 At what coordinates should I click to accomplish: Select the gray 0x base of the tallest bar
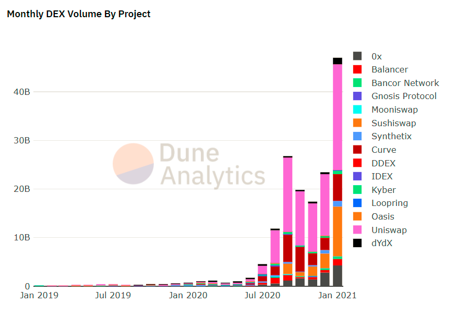click(338, 276)
